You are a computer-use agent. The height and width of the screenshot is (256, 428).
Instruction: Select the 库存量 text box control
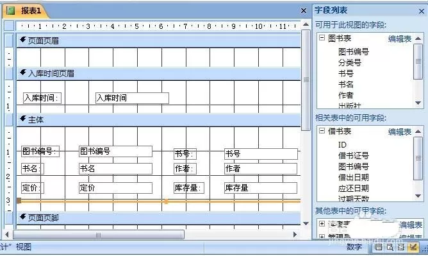coord(261,188)
